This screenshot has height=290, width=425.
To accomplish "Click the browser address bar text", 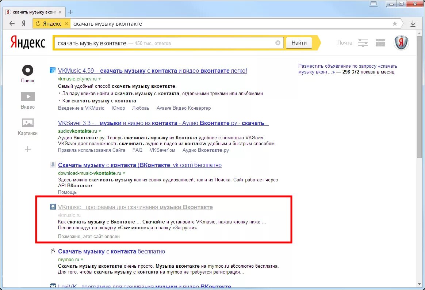I will tap(108, 24).
